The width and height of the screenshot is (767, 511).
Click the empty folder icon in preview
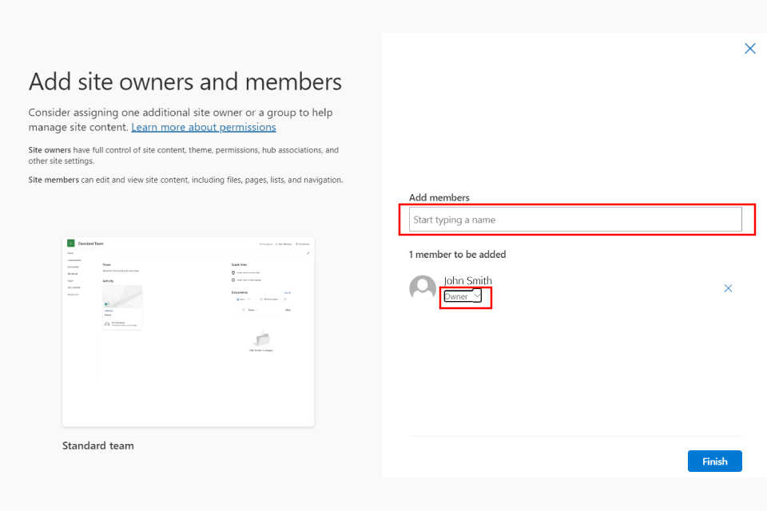coord(260,338)
